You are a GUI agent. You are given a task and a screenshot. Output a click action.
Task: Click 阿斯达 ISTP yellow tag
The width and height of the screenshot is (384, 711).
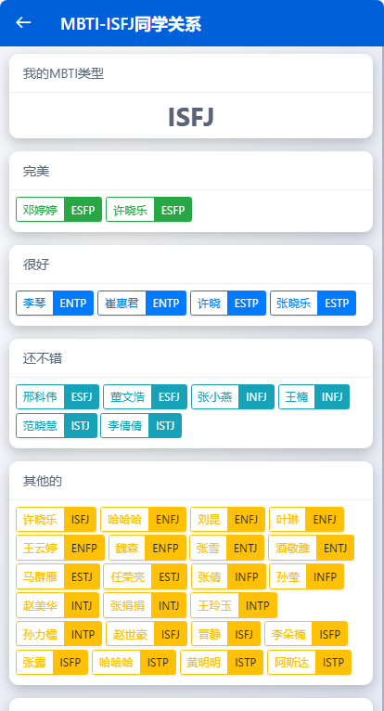[309, 663]
